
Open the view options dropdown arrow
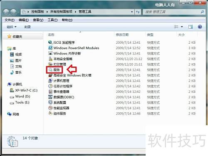tap(182, 27)
